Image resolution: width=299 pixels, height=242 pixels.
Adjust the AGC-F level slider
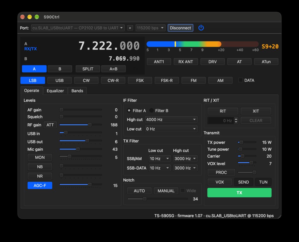tap(81, 185)
